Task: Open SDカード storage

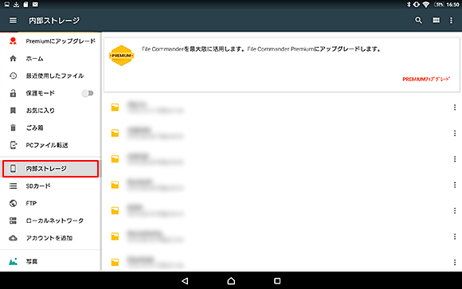Action: point(51,186)
